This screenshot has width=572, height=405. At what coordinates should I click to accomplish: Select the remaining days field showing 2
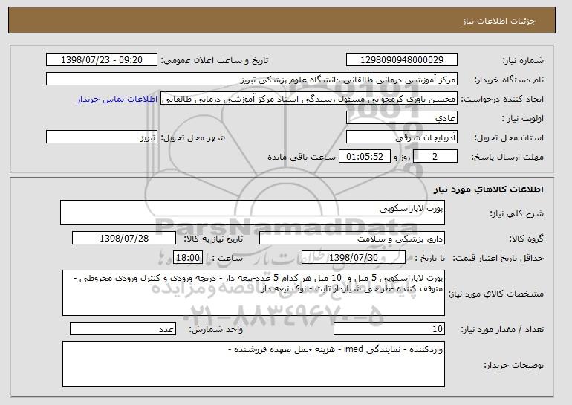point(435,157)
